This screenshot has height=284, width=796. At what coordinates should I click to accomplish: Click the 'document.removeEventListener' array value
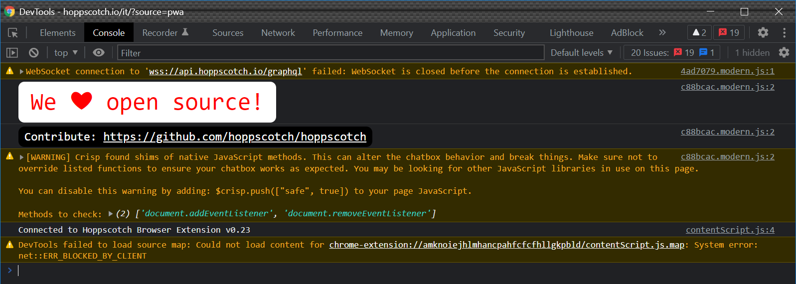358,213
